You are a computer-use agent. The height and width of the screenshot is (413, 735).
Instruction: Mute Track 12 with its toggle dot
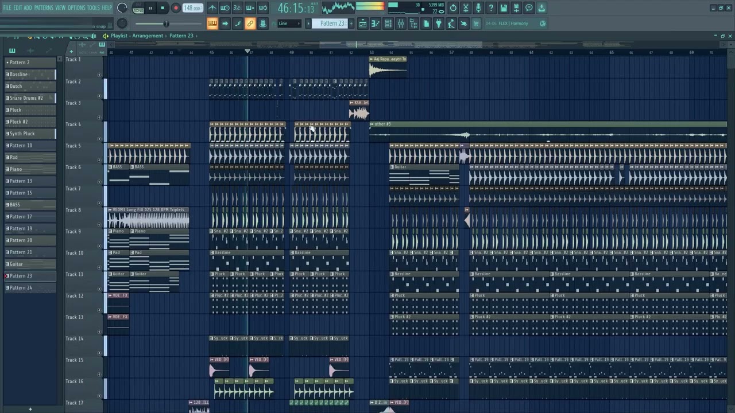[99, 310]
